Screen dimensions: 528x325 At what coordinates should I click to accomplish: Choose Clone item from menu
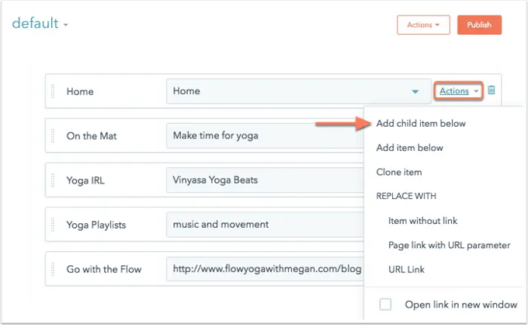pos(399,172)
